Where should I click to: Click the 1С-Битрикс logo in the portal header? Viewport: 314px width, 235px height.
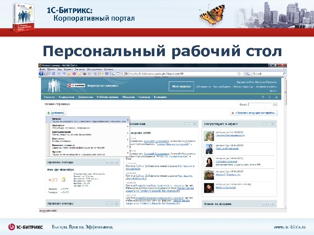coord(76,86)
